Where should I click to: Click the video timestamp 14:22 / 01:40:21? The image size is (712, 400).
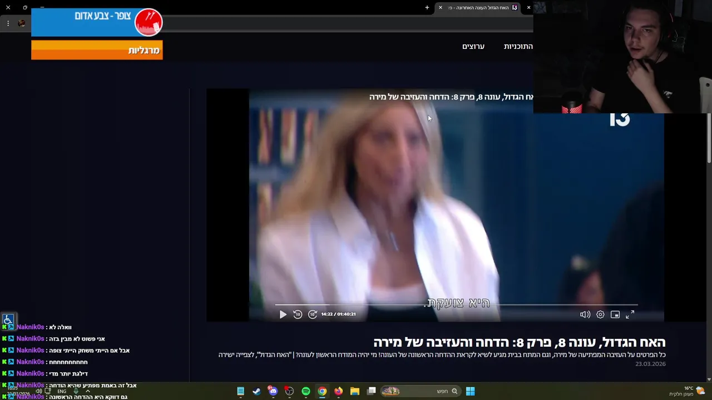point(338,314)
